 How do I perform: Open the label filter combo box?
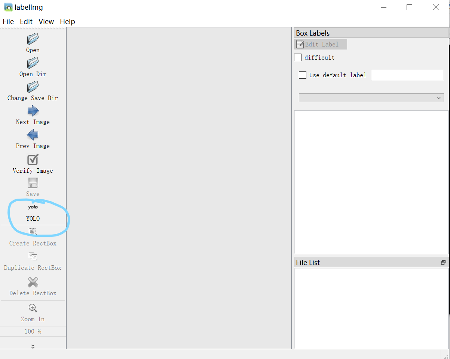coord(371,97)
